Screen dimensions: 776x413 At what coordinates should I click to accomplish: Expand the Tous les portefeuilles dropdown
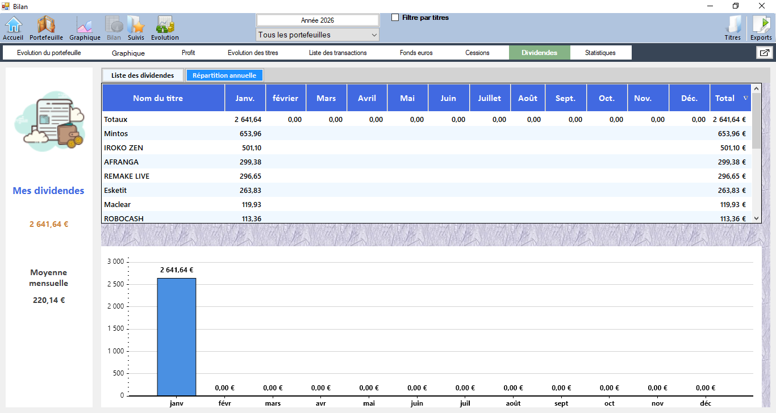click(317, 35)
